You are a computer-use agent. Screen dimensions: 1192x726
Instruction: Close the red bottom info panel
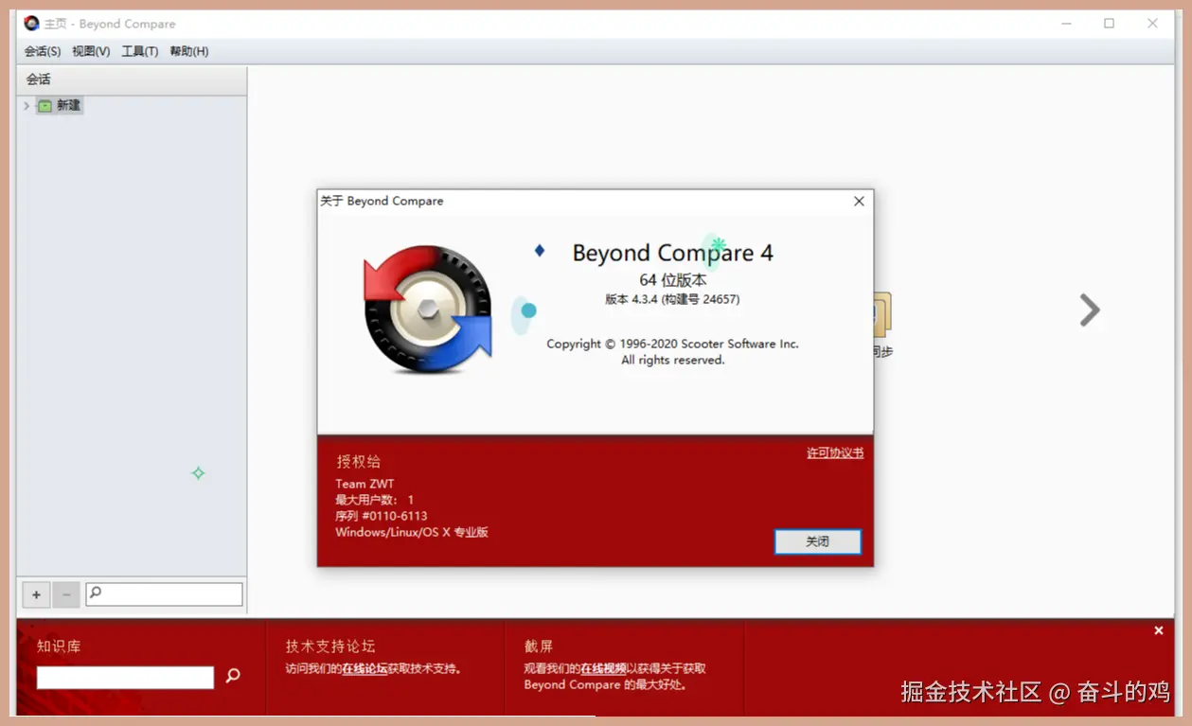(1159, 630)
